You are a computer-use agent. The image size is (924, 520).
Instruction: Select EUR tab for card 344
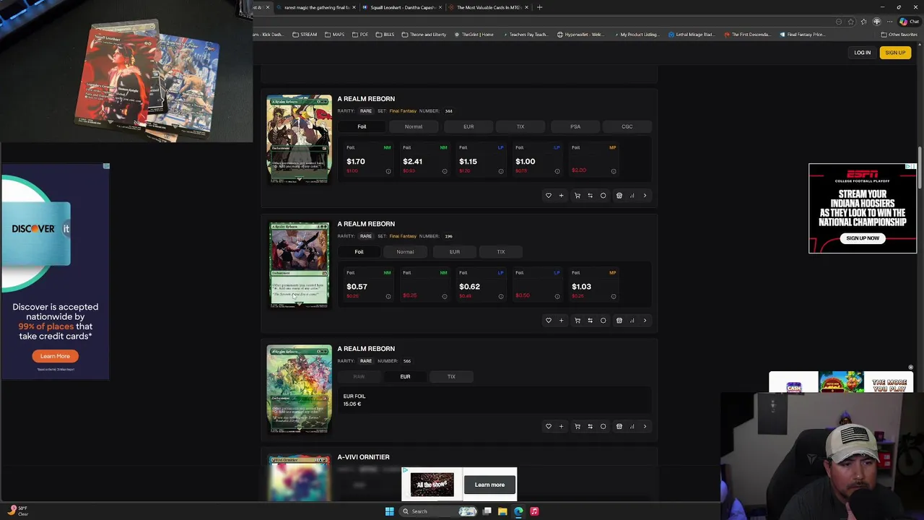pos(468,127)
